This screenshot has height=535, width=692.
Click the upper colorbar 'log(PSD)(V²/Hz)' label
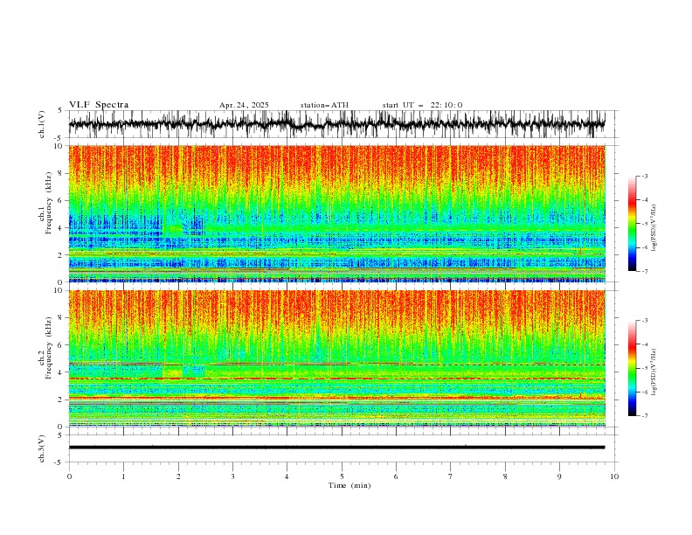(654, 228)
